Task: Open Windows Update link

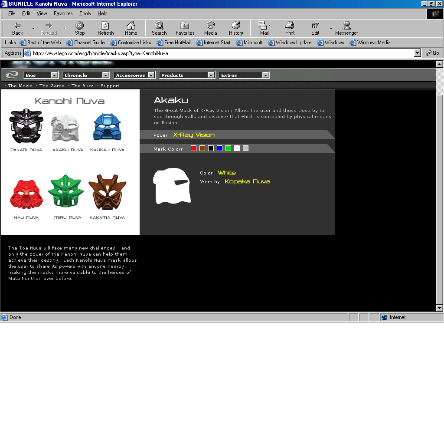Action: point(290,43)
